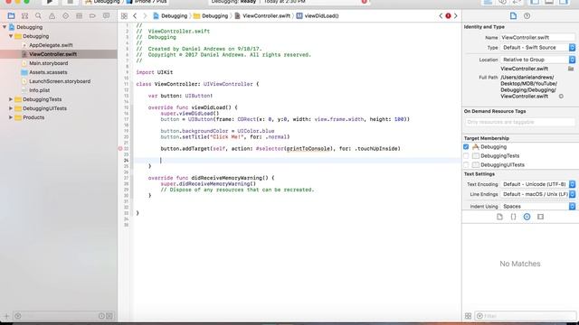Click Debugging folder in jump bar
This screenshot has width=579, height=325.
pyautogui.click(x=211, y=16)
